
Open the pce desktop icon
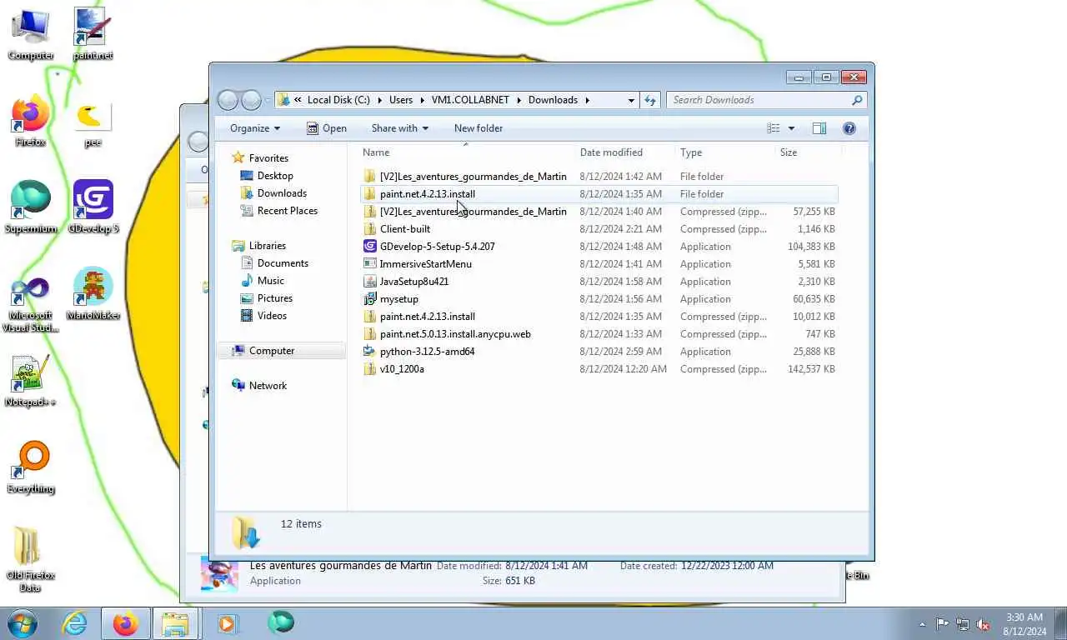point(93,123)
